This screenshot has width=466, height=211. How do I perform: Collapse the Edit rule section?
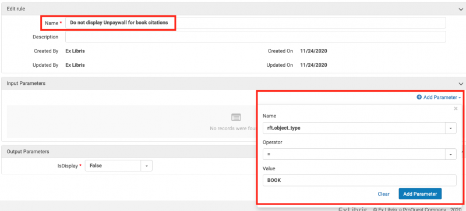tap(461, 9)
